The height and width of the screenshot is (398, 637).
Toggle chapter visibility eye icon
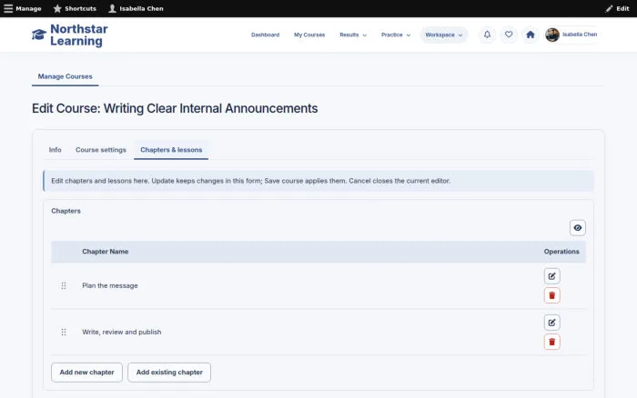pyautogui.click(x=577, y=228)
